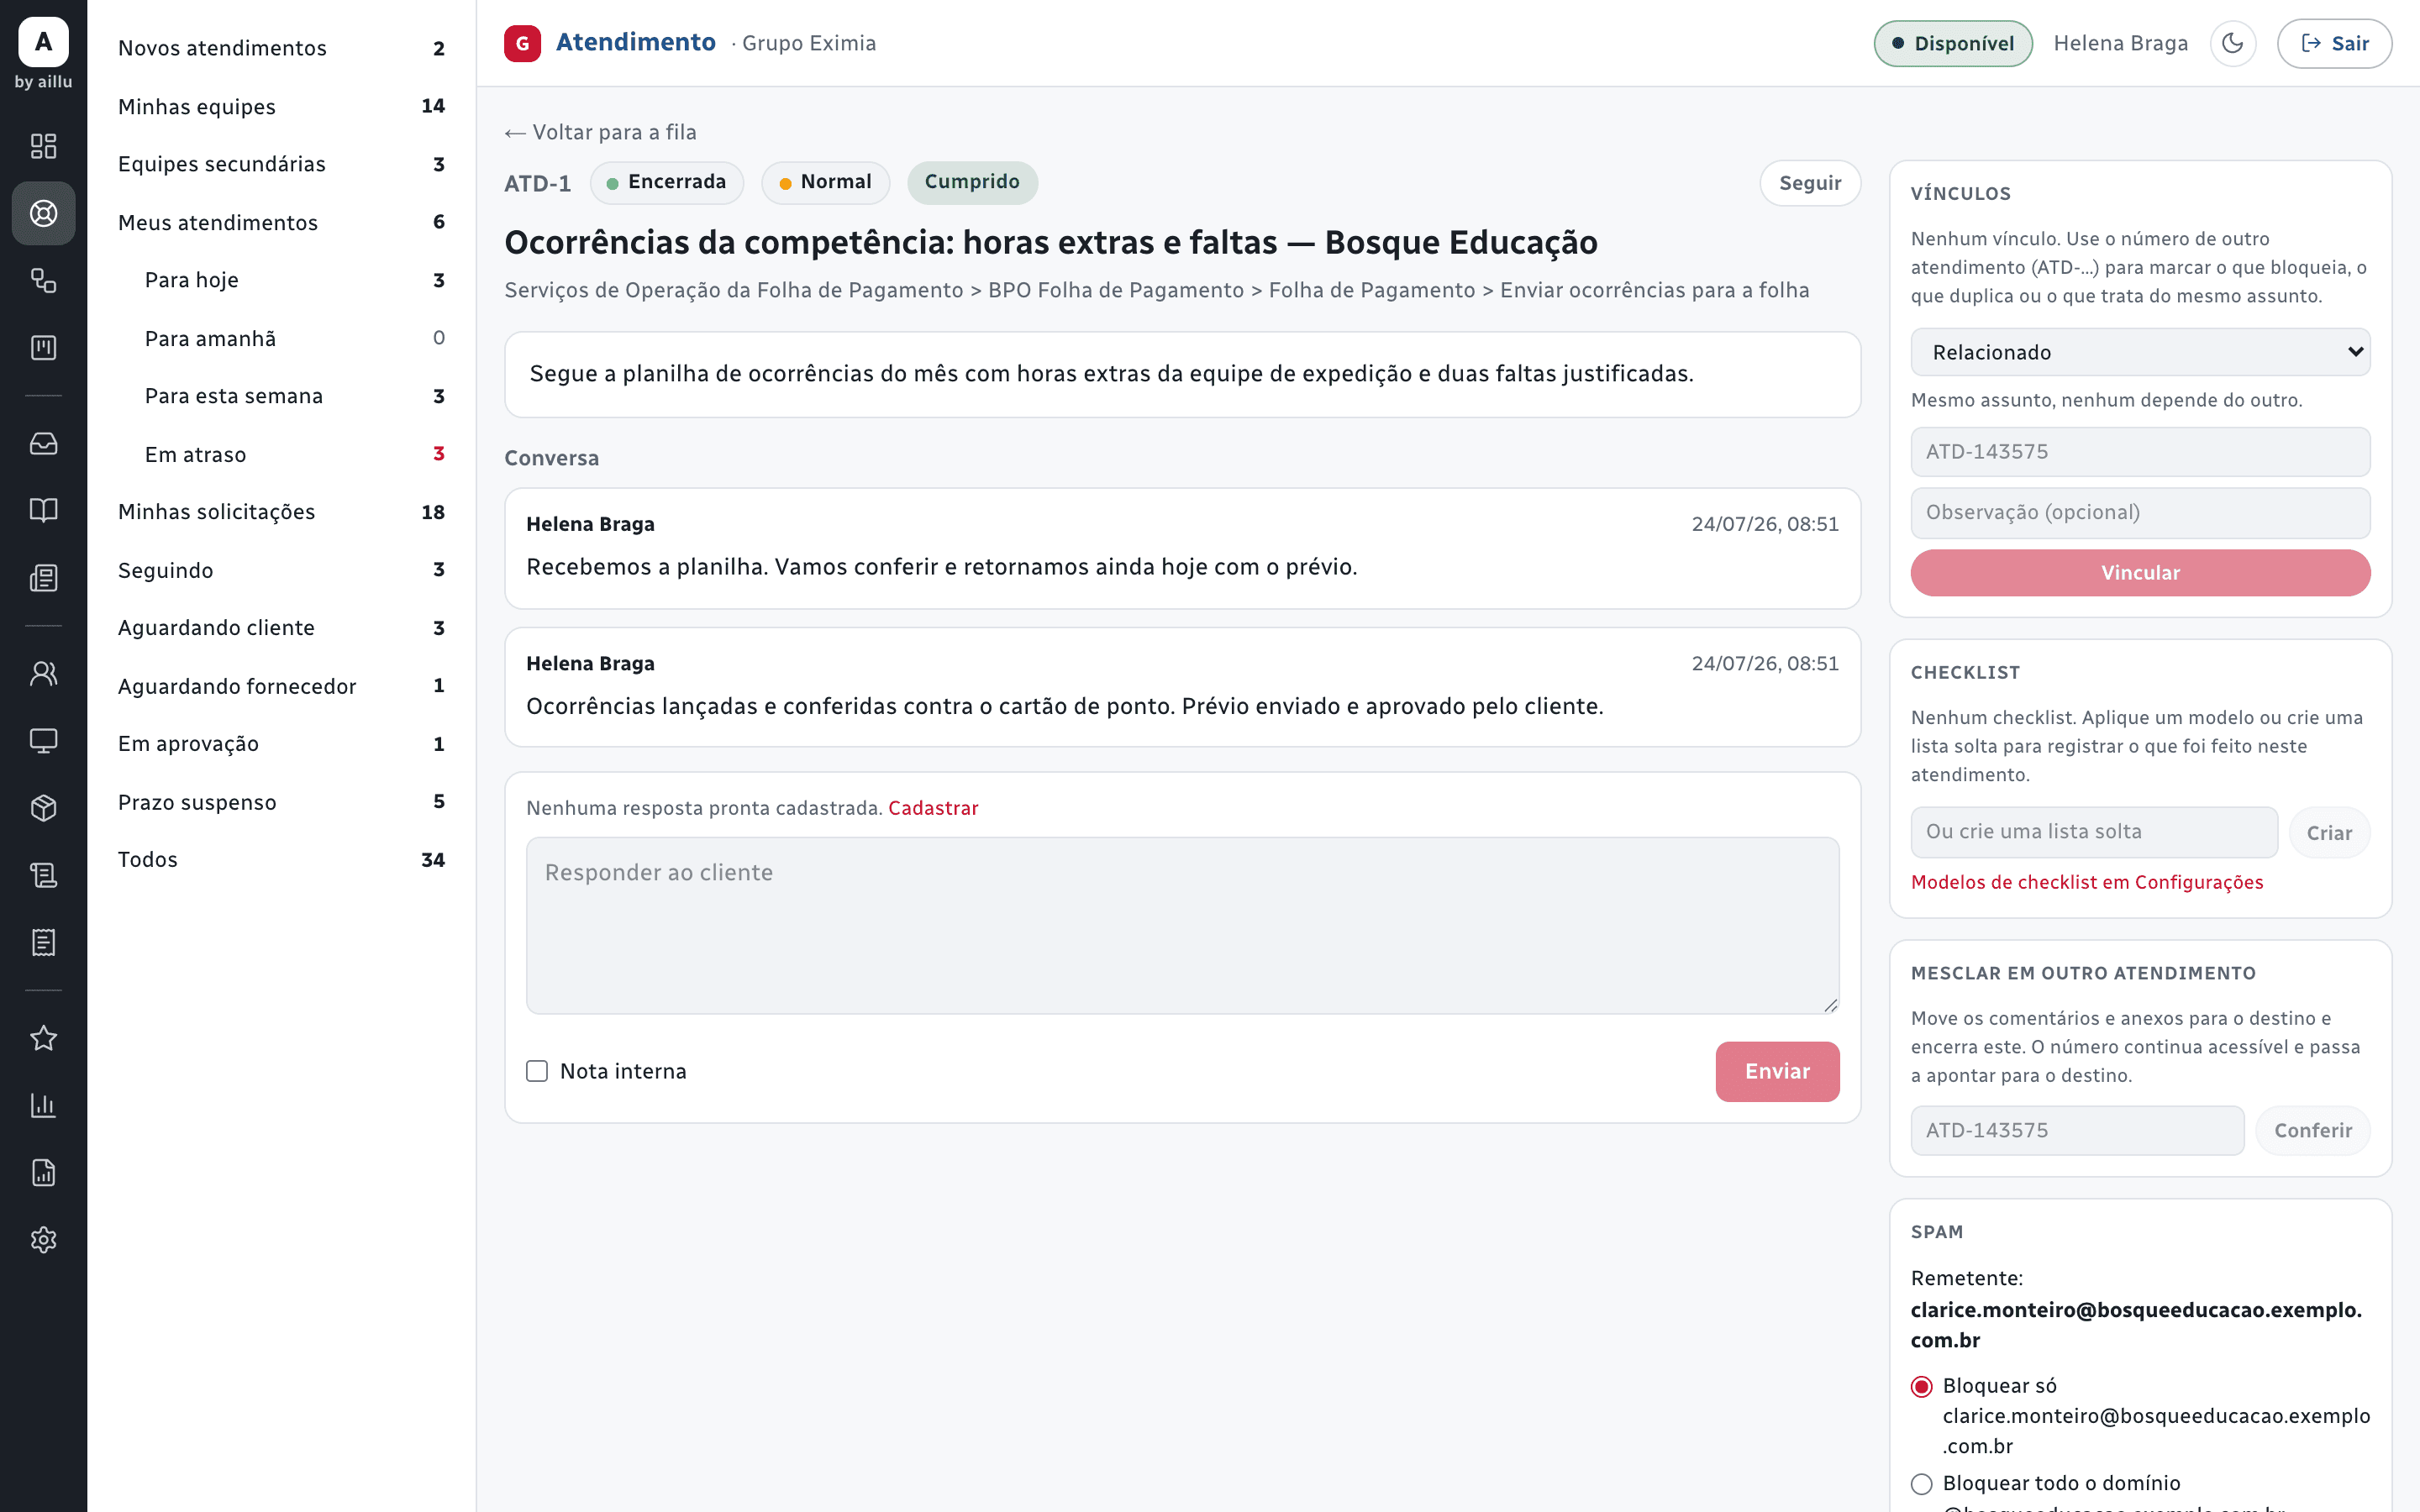Open the workflow shapes icon in sidebar
Viewport: 2420px width, 1512px height.
tap(43, 280)
